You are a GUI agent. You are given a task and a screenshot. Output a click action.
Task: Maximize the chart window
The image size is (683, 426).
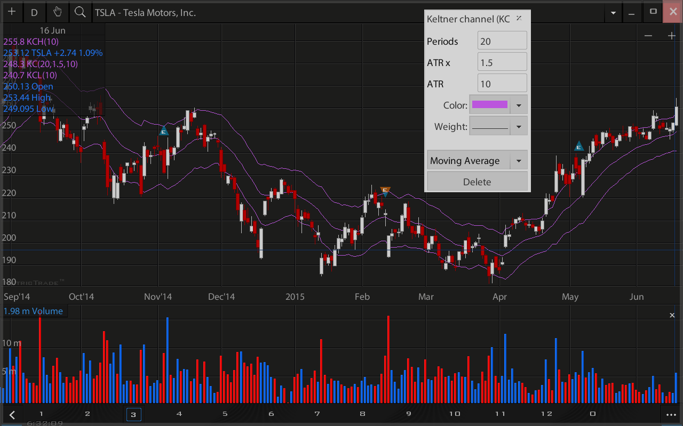coord(653,11)
